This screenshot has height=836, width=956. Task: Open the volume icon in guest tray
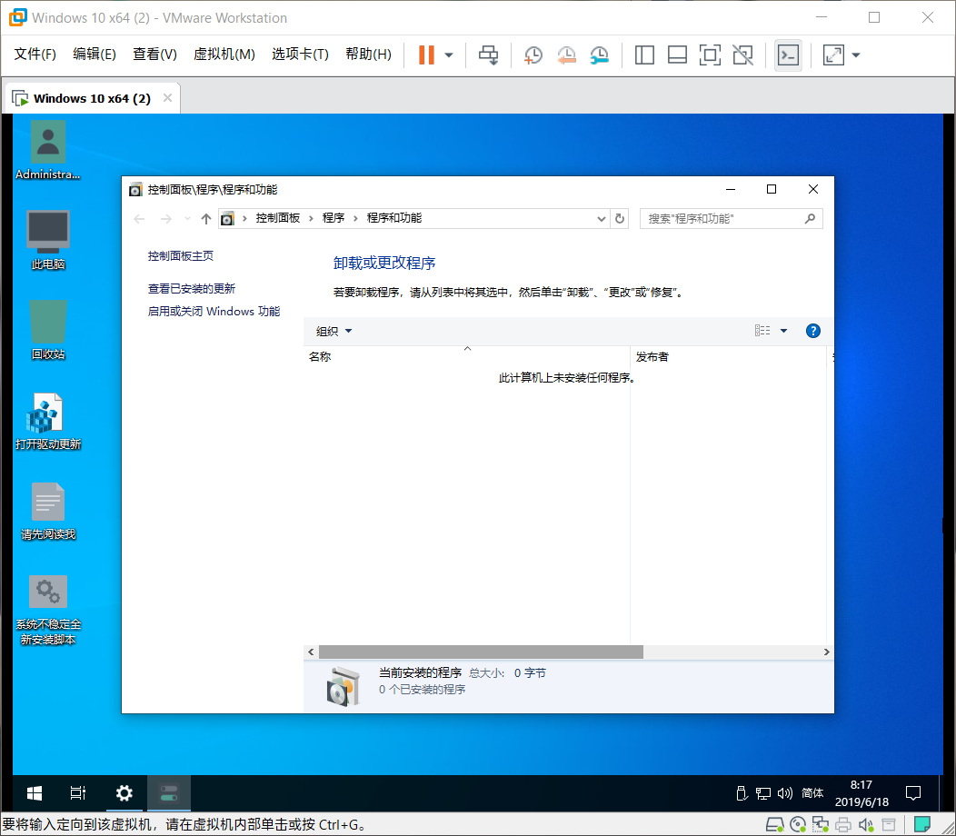784,792
